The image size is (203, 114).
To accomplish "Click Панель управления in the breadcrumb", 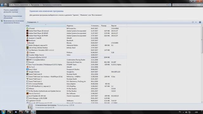I will [21, 5].
